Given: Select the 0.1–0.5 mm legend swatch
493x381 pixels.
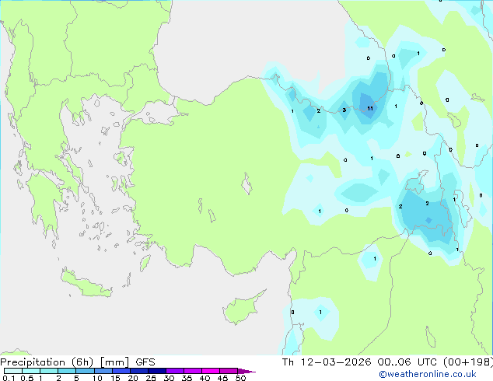Looking at the screenshot, I should [13, 371].
